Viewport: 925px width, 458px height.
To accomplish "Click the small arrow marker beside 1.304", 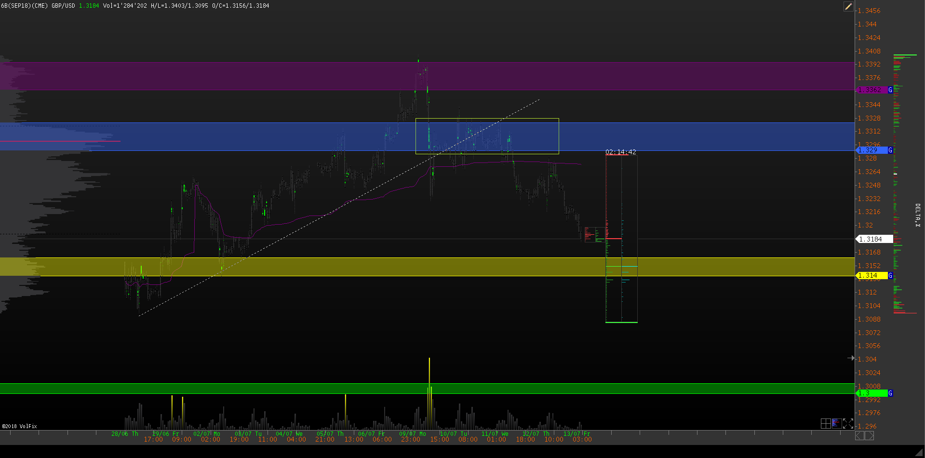I will tap(851, 358).
